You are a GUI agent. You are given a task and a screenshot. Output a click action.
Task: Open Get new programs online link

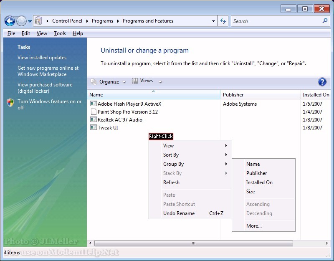pos(48,71)
